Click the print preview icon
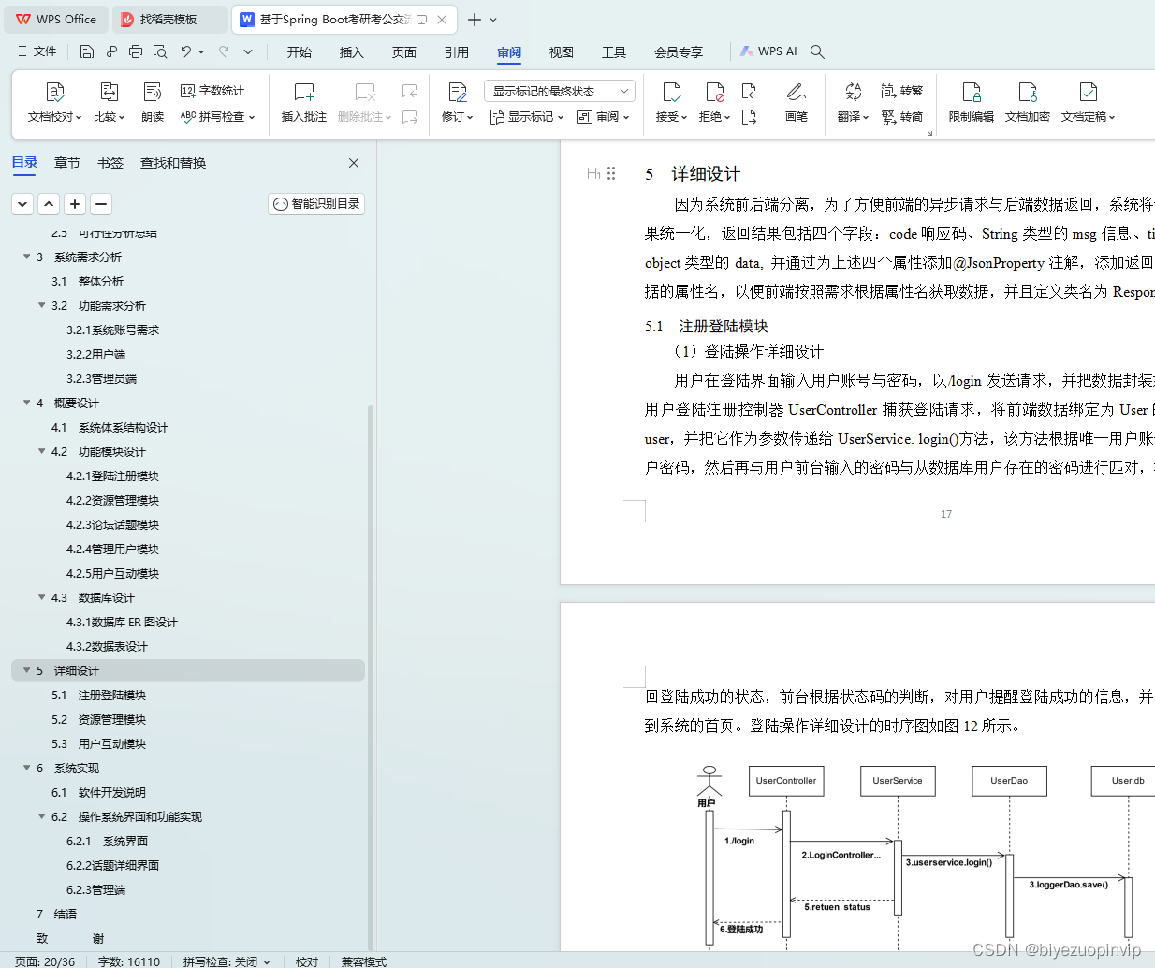The height and width of the screenshot is (968, 1155). [160, 51]
